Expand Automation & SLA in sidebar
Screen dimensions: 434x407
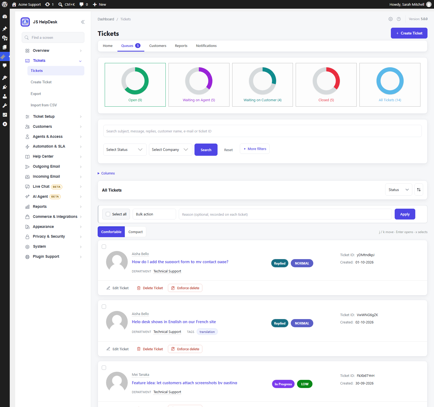53,146
